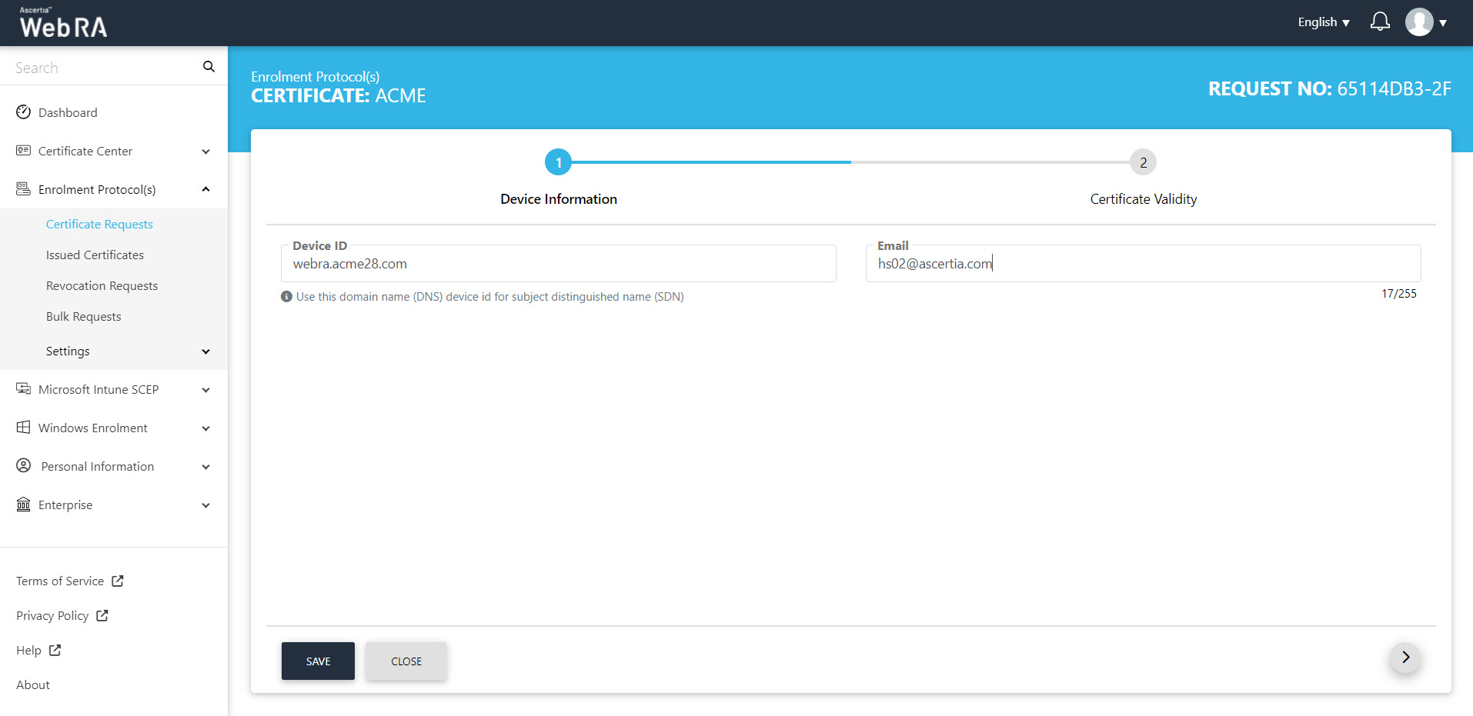Screen dimensions: 1473x716
Task: Click the Privacy Policy external link icon
Action: 102,616
